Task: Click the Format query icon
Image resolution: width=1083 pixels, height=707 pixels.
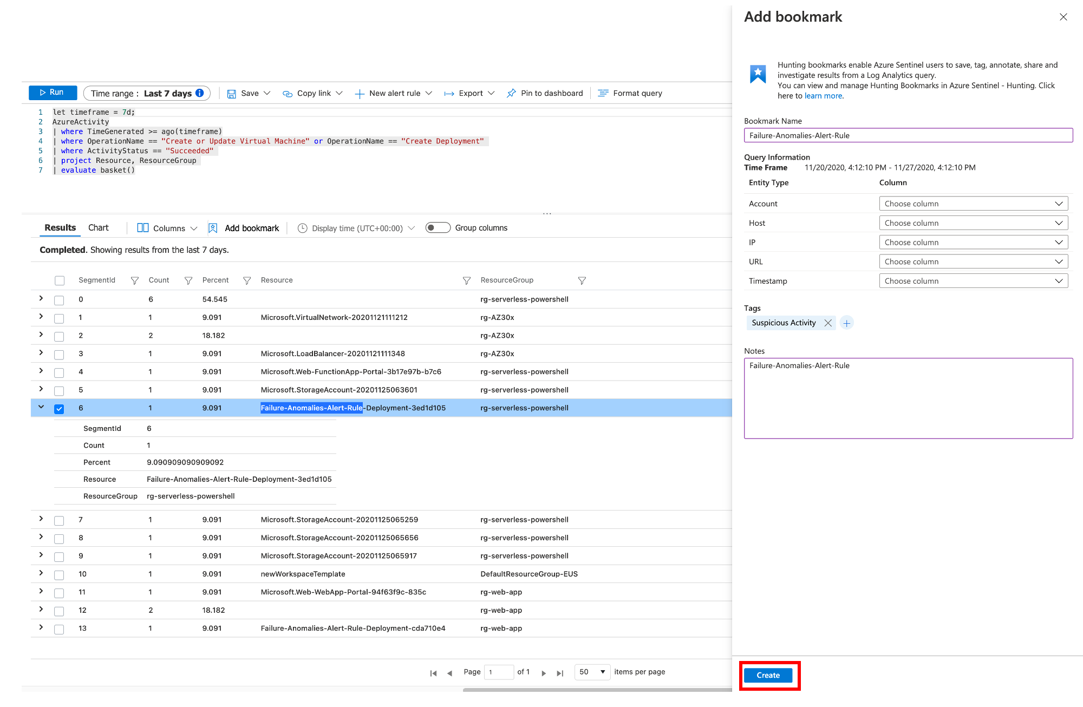Action: [603, 93]
